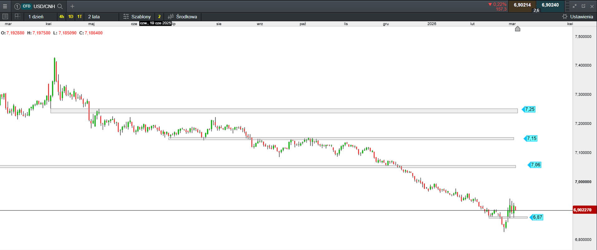This screenshot has height=250, width=597.
Task: Click the 6,800000 price axis label
Action: (x=583, y=239)
